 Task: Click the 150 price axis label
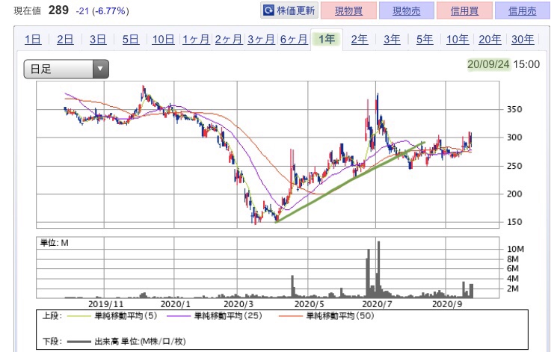pyautogui.click(x=514, y=222)
